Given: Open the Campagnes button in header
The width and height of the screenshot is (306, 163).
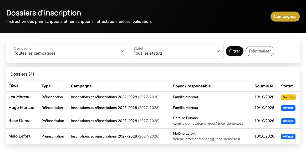Looking at the screenshot, I should coord(285,17).
